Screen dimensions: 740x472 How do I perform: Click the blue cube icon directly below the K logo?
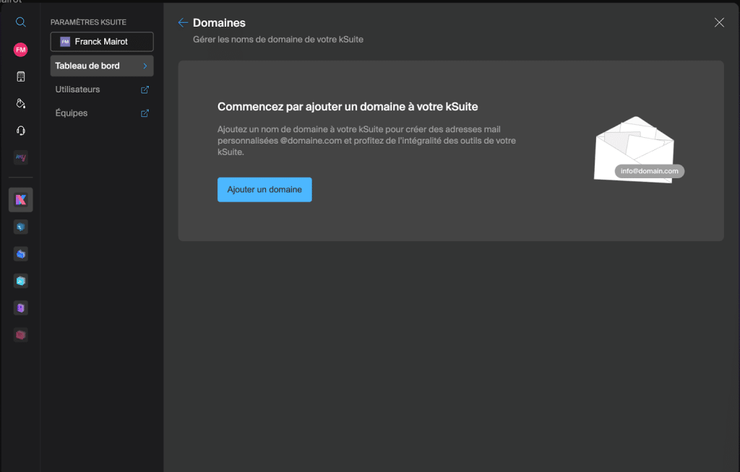tap(20, 227)
